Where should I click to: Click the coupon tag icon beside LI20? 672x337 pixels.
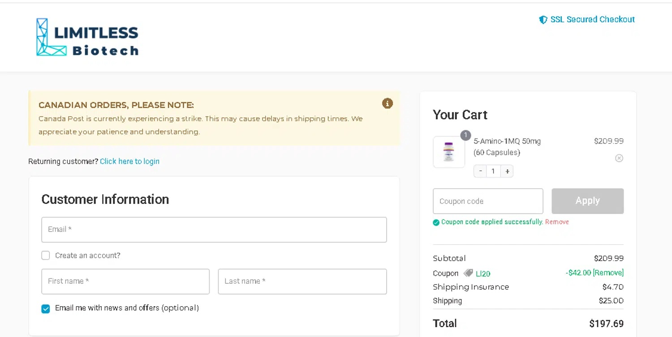coord(468,273)
